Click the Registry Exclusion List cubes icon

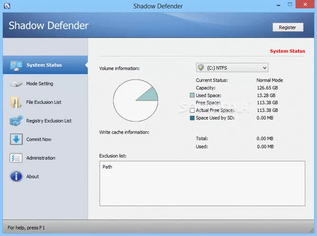pyautogui.click(x=16, y=121)
